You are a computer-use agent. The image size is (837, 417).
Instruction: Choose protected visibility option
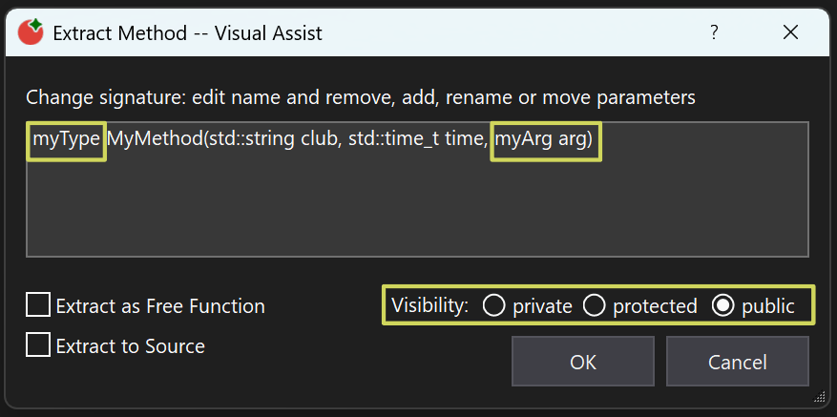[x=595, y=305]
